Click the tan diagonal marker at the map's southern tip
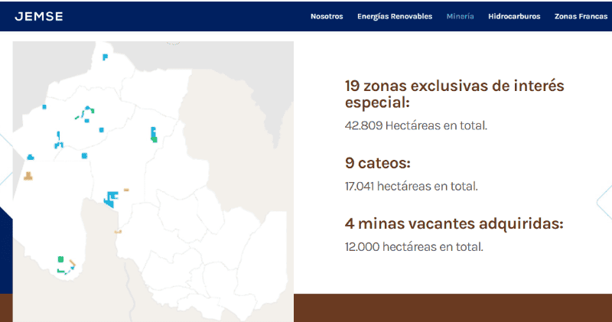Screen dimensions: 612x322 pyautogui.click(x=72, y=265)
